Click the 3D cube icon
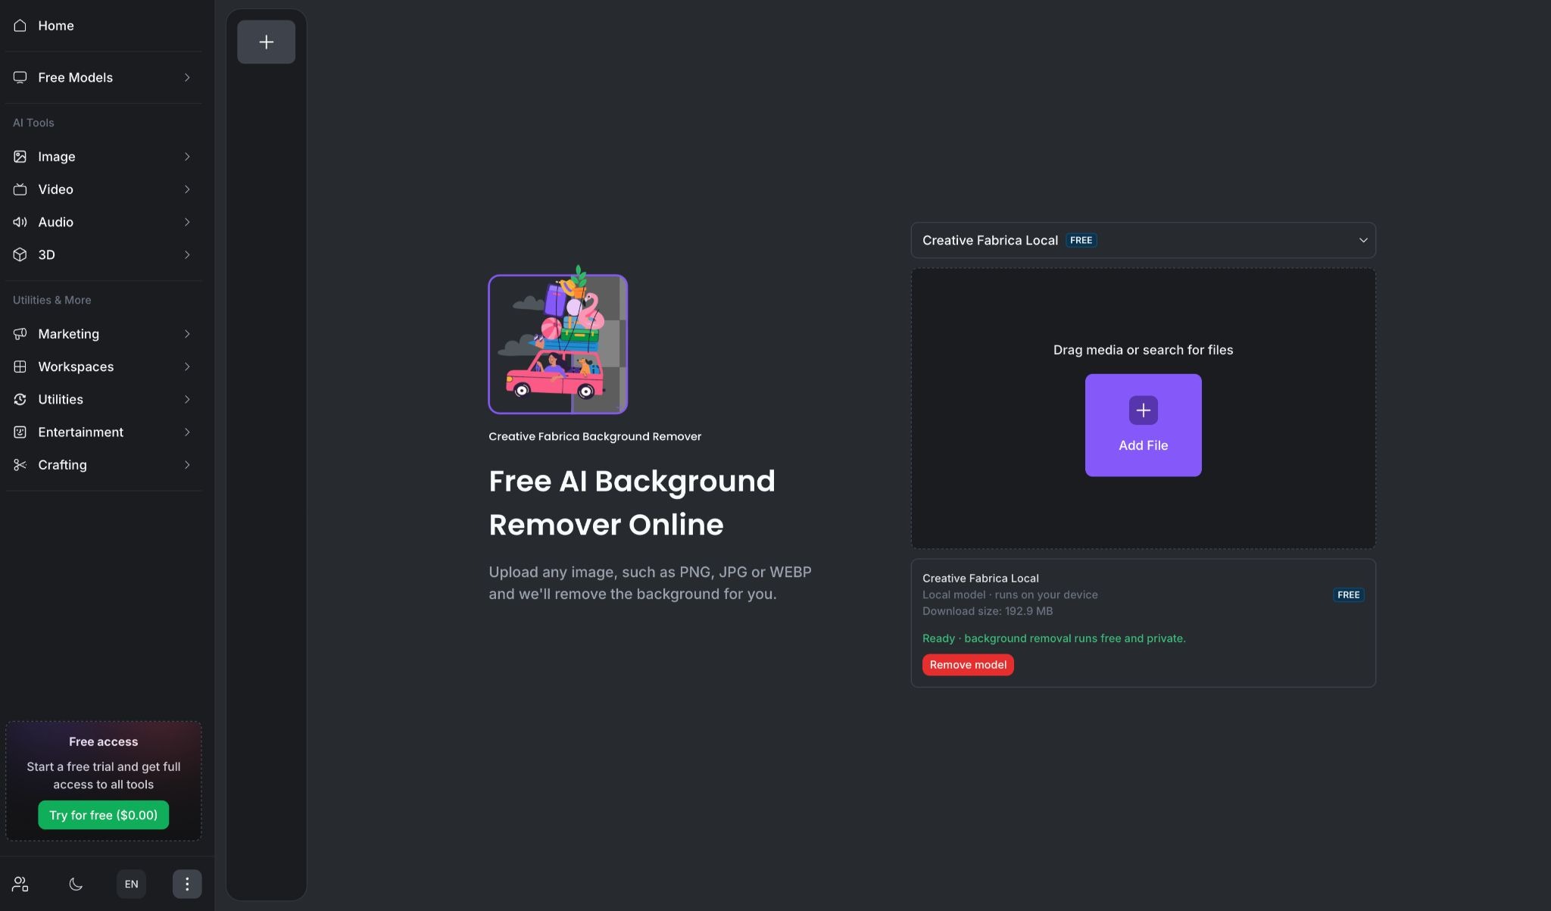The image size is (1551, 911). click(20, 254)
